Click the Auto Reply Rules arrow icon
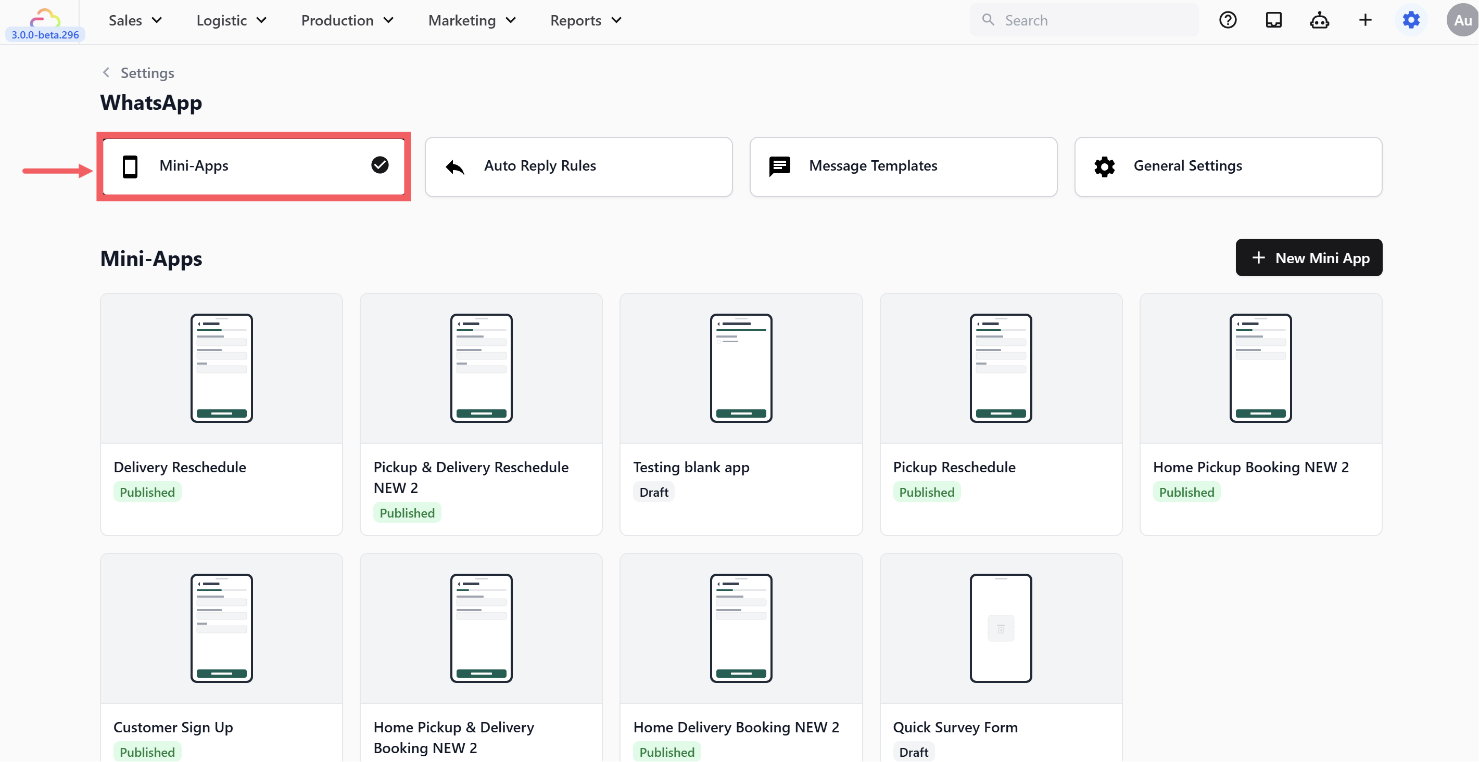Screen dimensions: 1479x762 click(454, 167)
